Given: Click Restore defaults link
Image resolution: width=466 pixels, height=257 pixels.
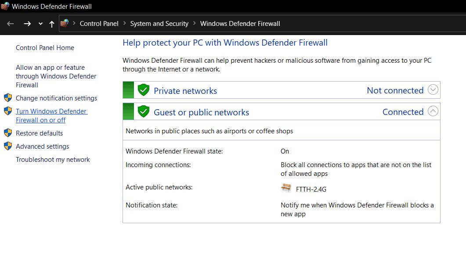Looking at the screenshot, I should point(39,133).
